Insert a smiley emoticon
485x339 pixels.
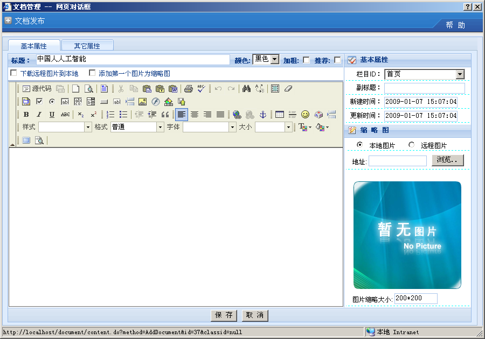tap(306, 115)
